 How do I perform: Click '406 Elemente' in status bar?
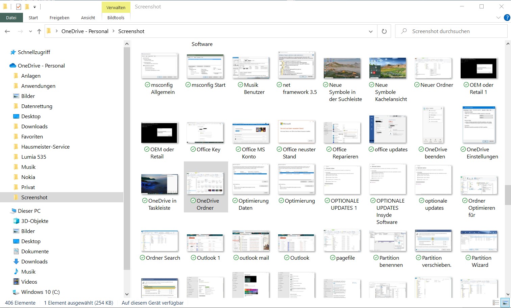click(x=20, y=303)
